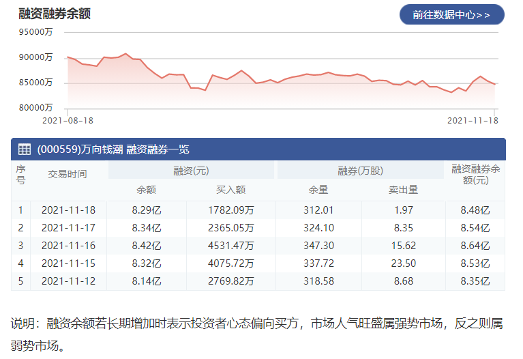
Task: Click the 2769.82万 buy amount cell
Action: pyautogui.click(x=230, y=281)
